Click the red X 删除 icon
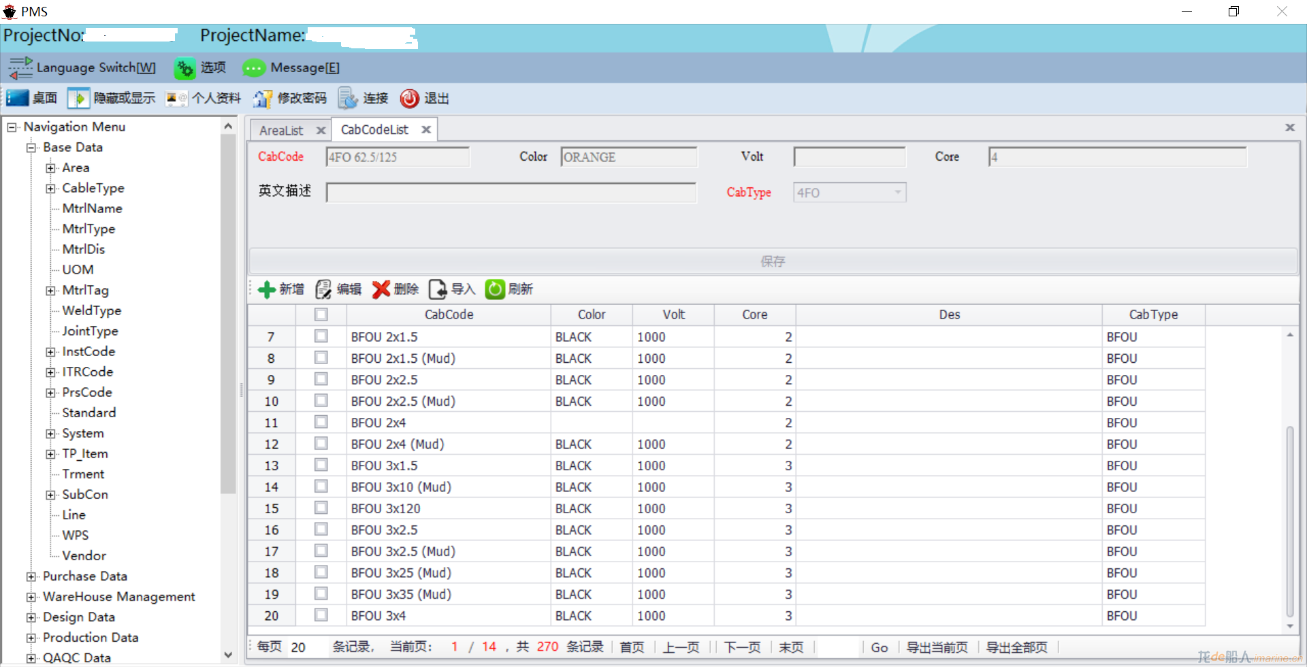1307x667 pixels. [381, 289]
